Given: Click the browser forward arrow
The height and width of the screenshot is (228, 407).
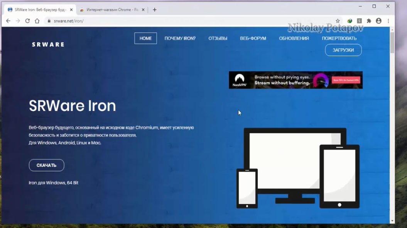Looking at the screenshot, I should point(18,21).
